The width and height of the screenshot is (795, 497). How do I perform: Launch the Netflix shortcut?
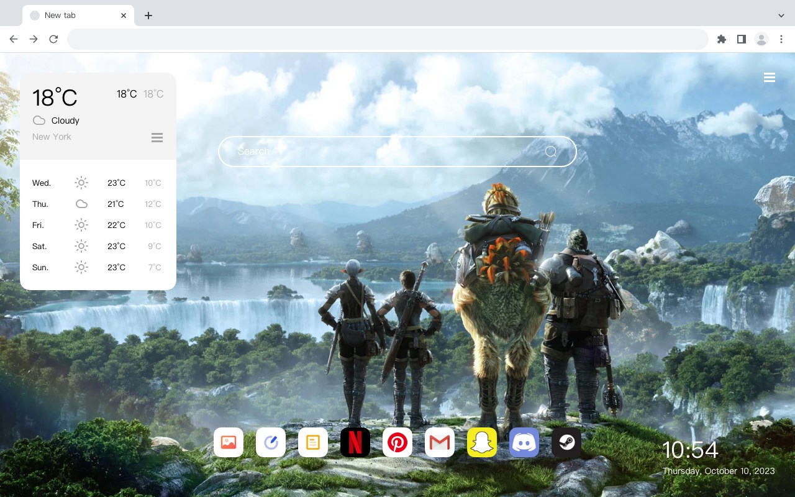pyautogui.click(x=355, y=442)
